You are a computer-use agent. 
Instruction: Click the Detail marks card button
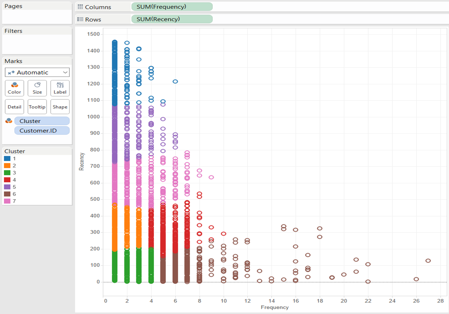click(14, 107)
